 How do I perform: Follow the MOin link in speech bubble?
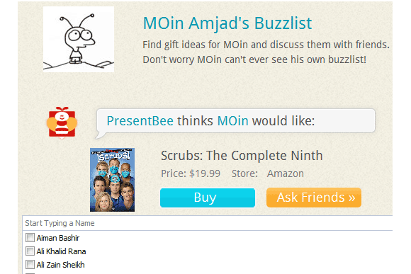[232, 121]
